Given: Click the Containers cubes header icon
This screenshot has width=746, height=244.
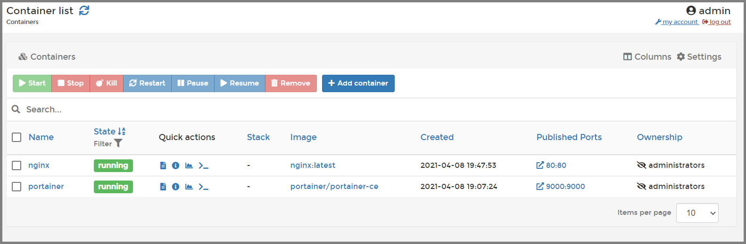Looking at the screenshot, I should [23, 57].
